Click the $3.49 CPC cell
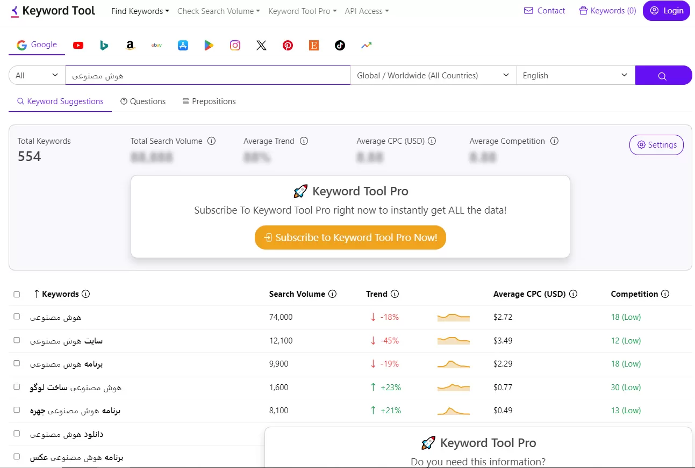 point(503,341)
